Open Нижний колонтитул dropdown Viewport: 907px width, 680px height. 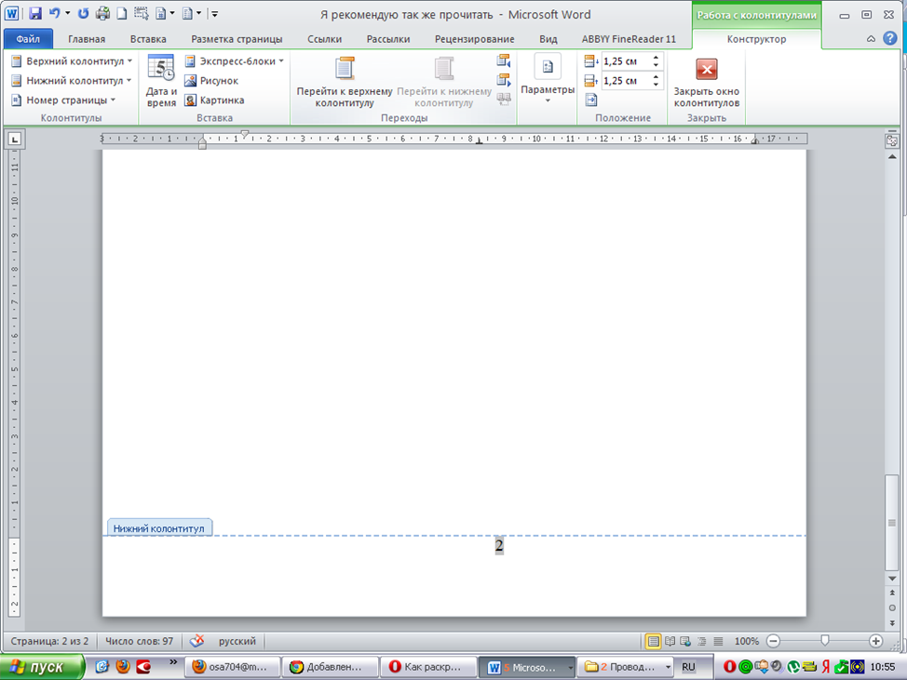pos(72,81)
